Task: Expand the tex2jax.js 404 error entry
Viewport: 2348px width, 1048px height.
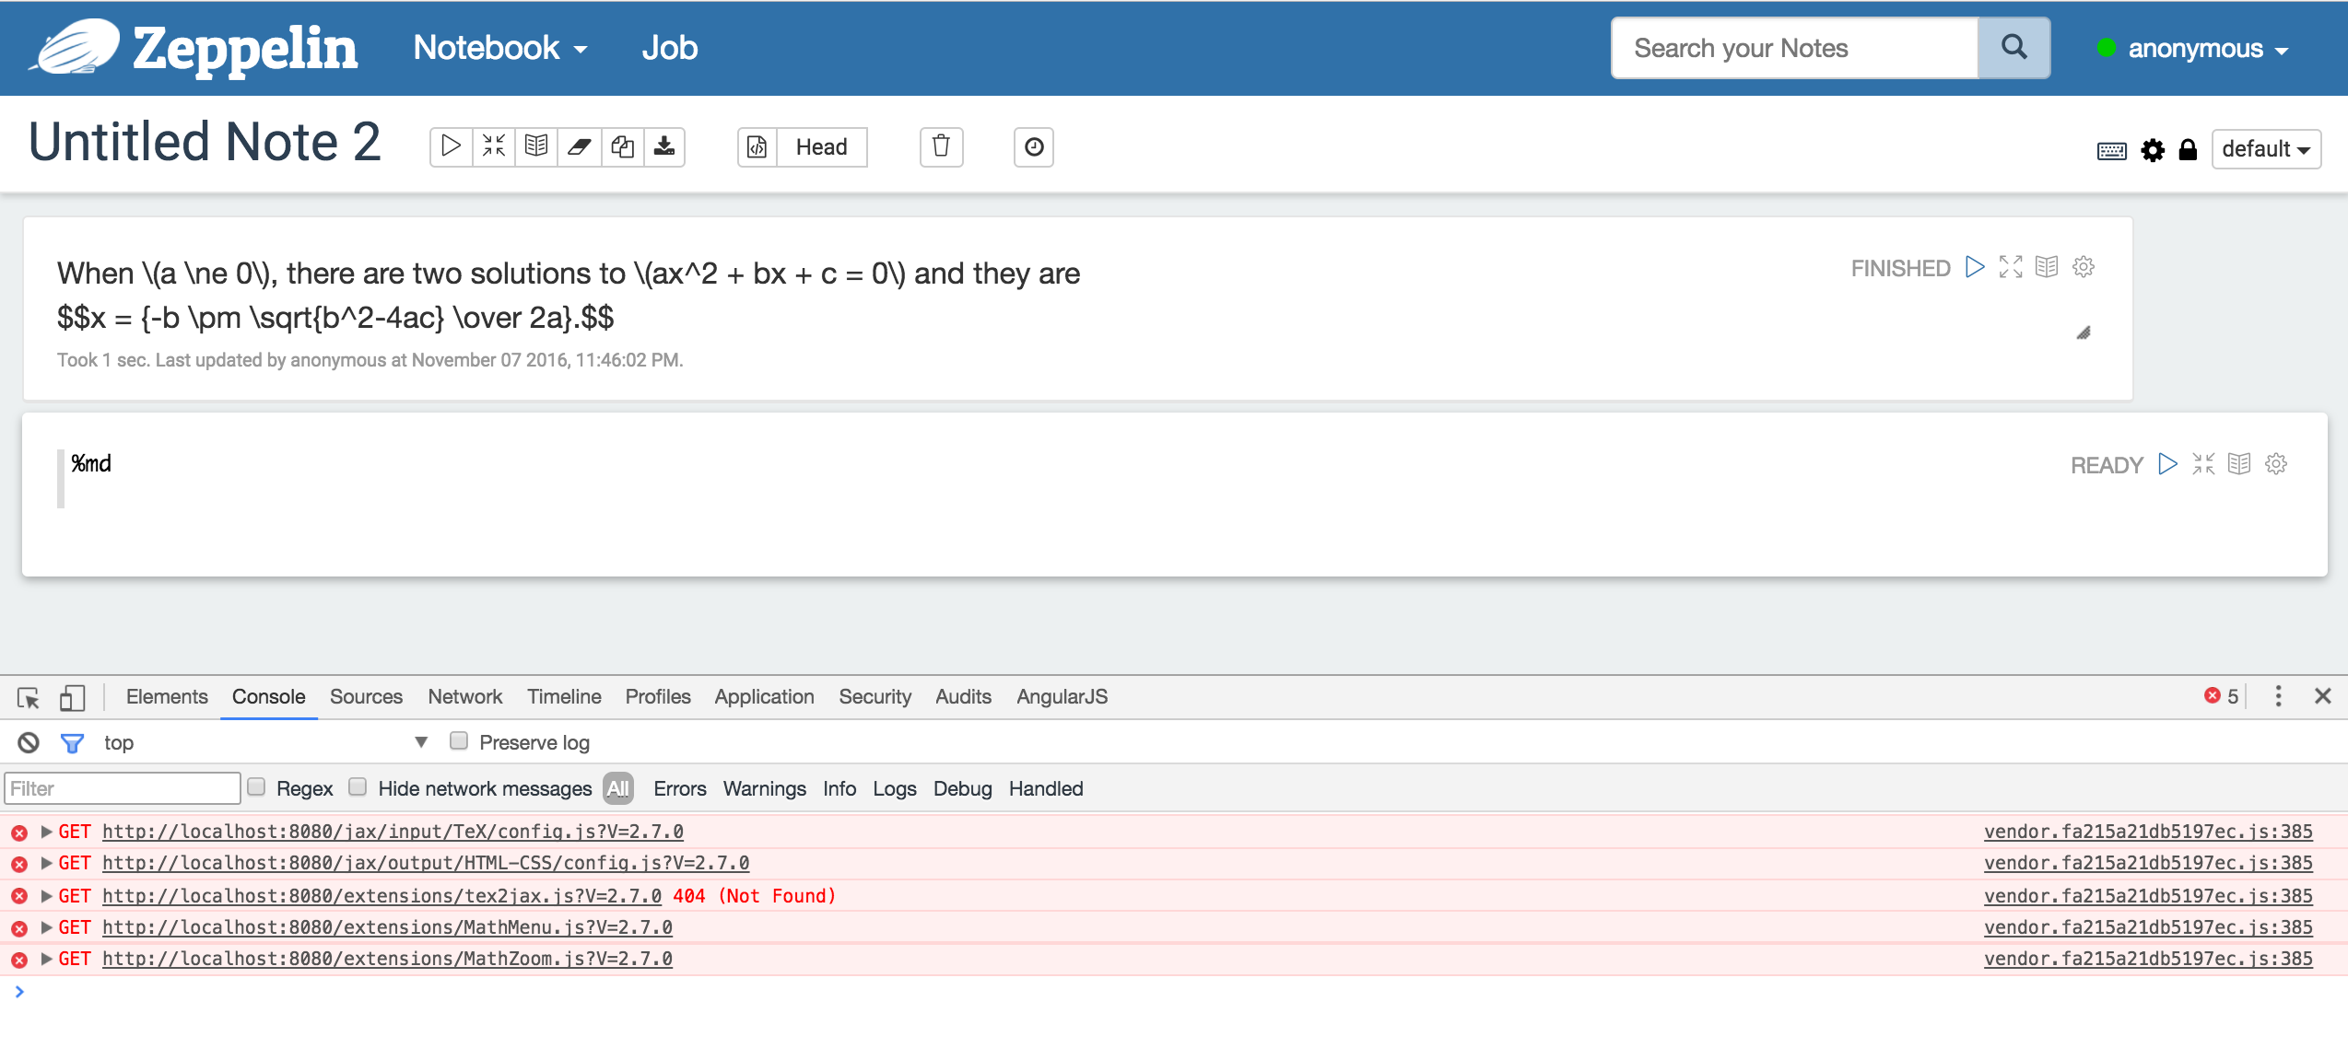Action: coord(46,895)
